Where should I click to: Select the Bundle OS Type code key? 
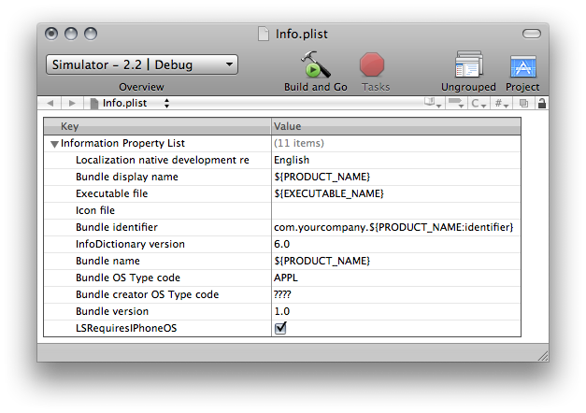click(x=128, y=278)
